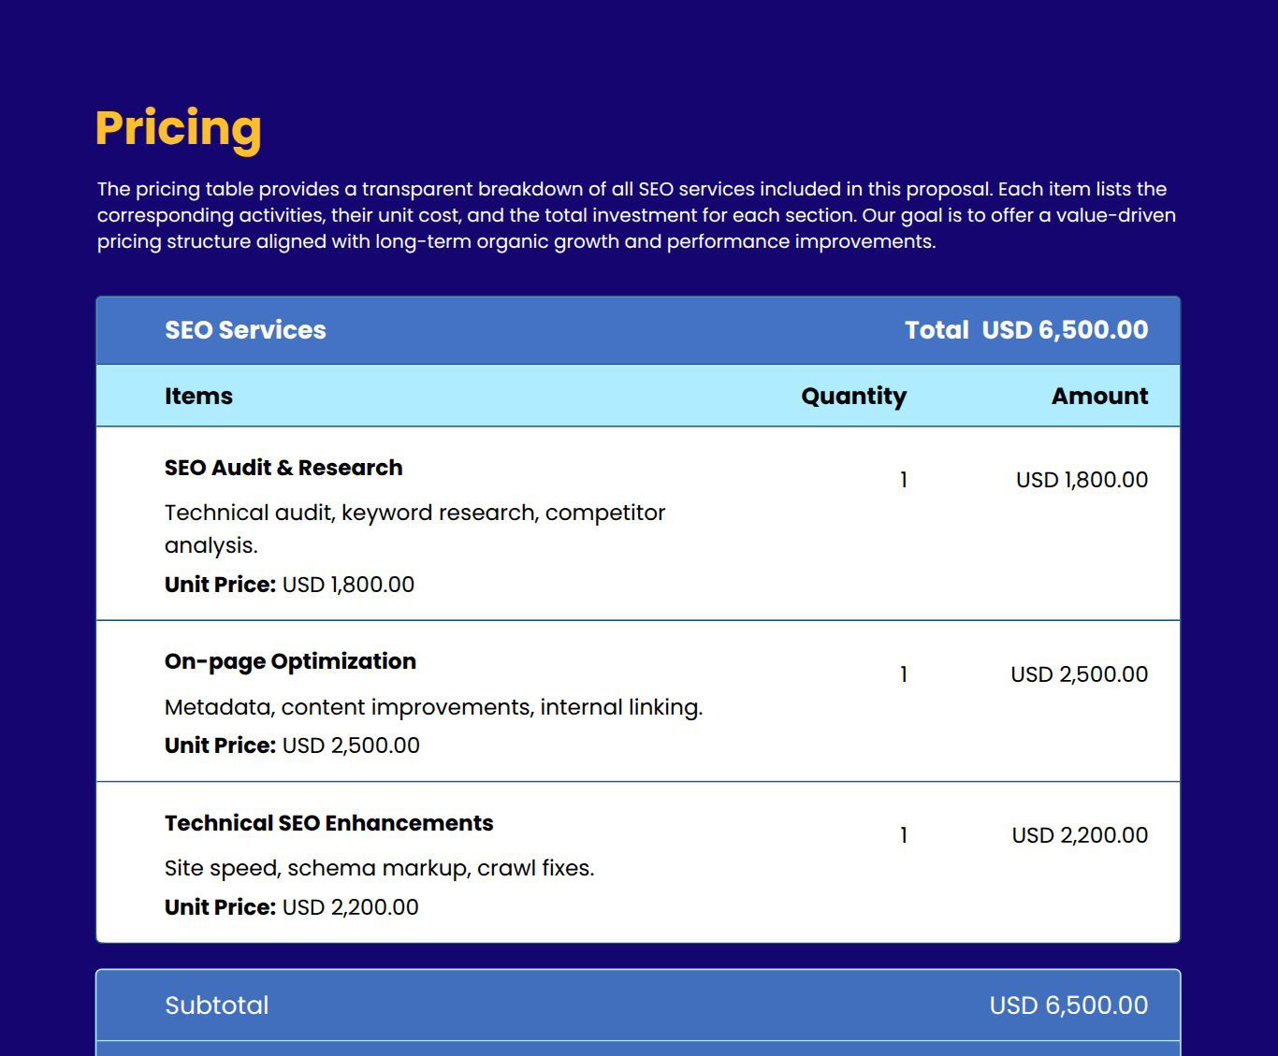Click the USD 1,800.00 amount cell
1278x1056 pixels.
pyautogui.click(x=1082, y=479)
